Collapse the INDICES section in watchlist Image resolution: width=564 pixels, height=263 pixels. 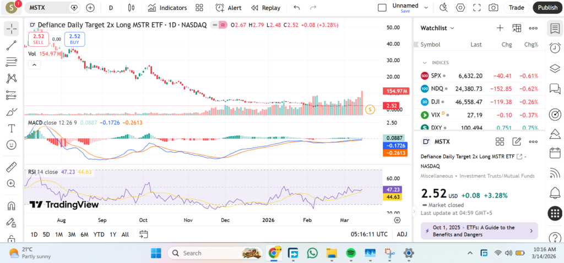(425, 63)
